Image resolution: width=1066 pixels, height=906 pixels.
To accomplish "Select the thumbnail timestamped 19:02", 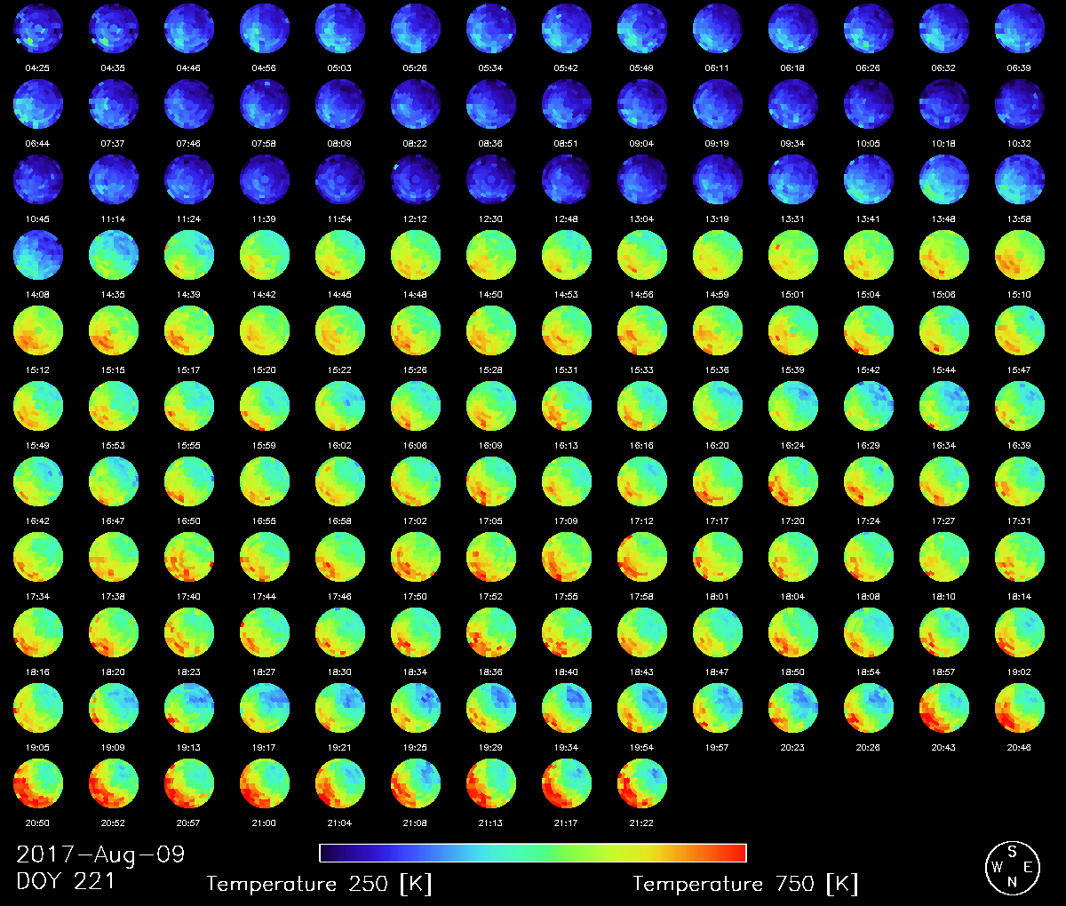I will pos(1020,632).
